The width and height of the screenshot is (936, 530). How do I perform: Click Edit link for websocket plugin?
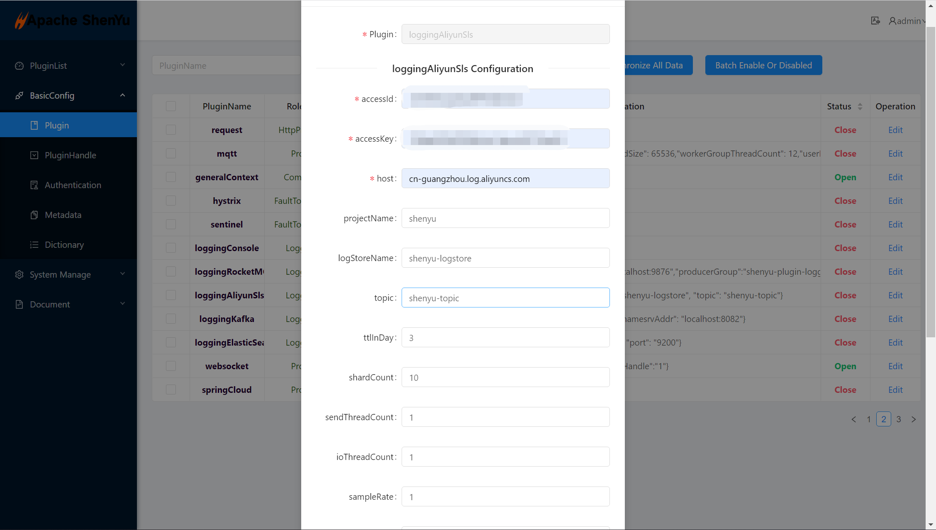pyautogui.click(x=895, y=366)
